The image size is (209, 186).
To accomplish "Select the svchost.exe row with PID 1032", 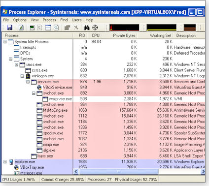I will [103, 139].
